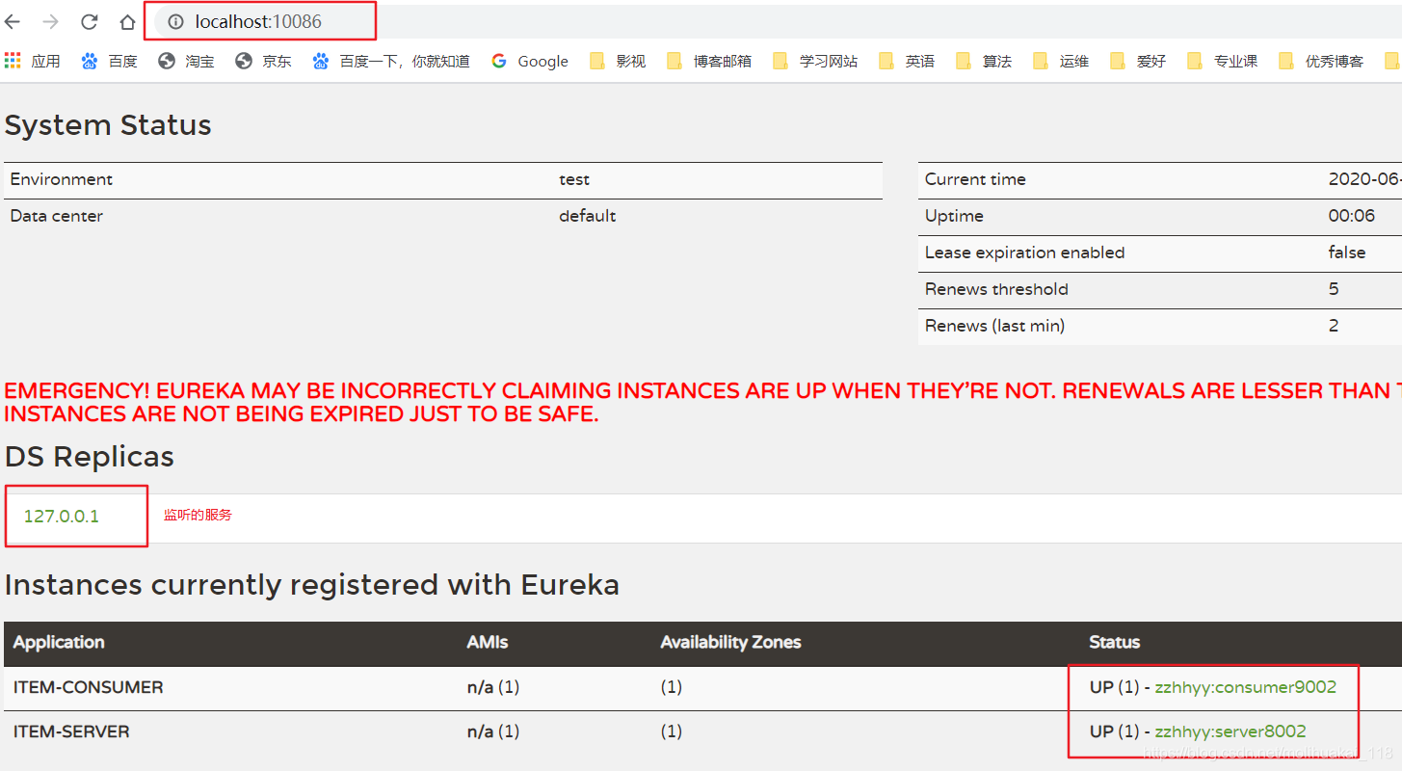This screenshot has width=1402, height=771.
Task: Open the 运维 bookmark folder
Action: [x=1061, y=61]
